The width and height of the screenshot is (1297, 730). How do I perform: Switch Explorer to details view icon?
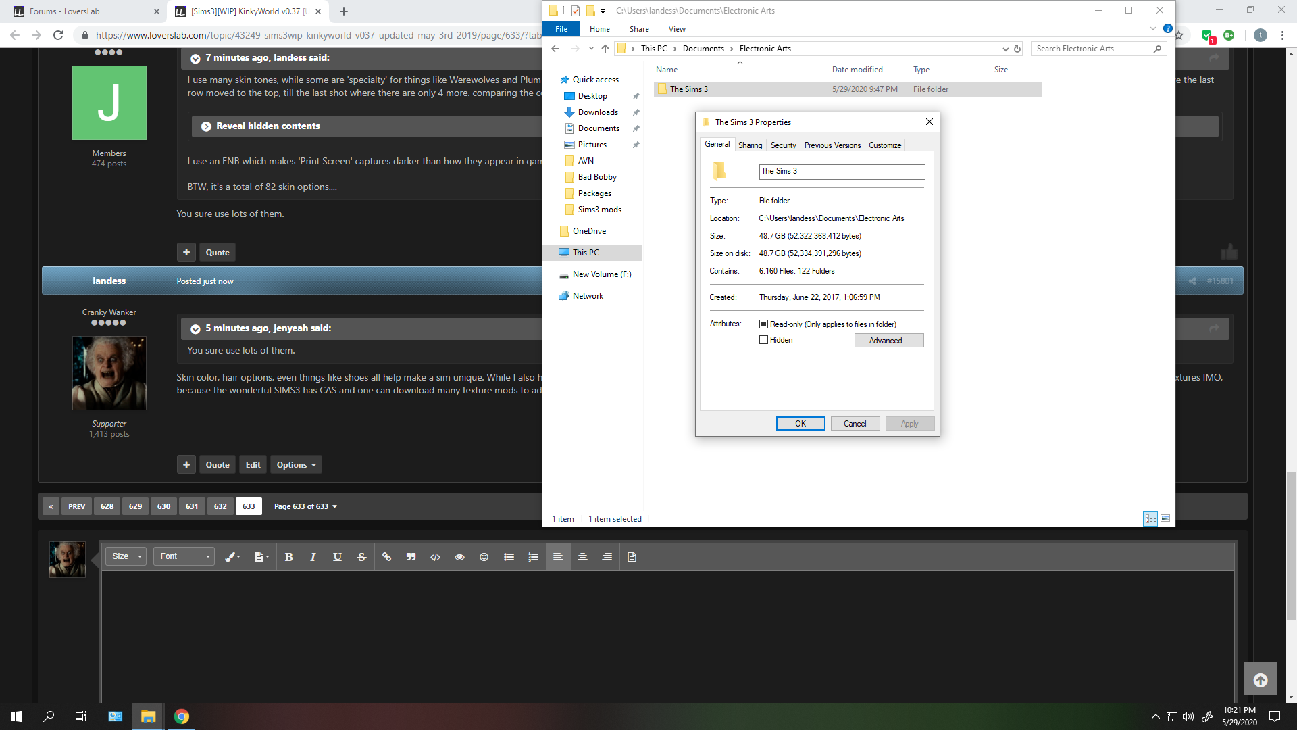(1150, 518)
